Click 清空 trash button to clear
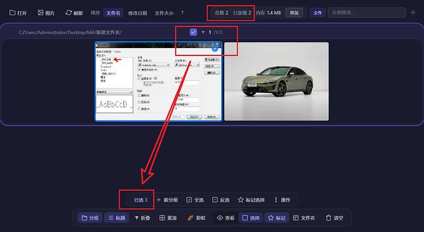Viewport: 424px width, 232px height. 334,218
